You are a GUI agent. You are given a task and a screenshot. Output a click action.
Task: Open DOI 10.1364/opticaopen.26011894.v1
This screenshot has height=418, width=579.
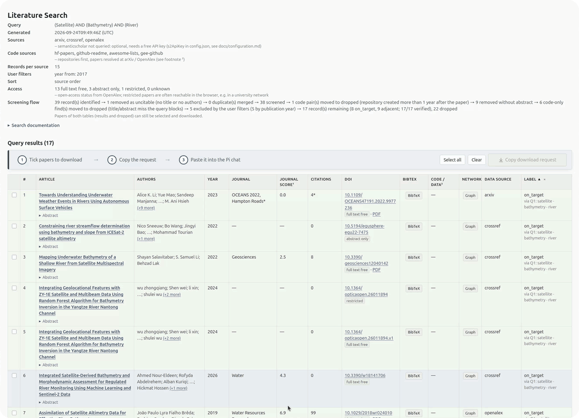tap(369, 335)
